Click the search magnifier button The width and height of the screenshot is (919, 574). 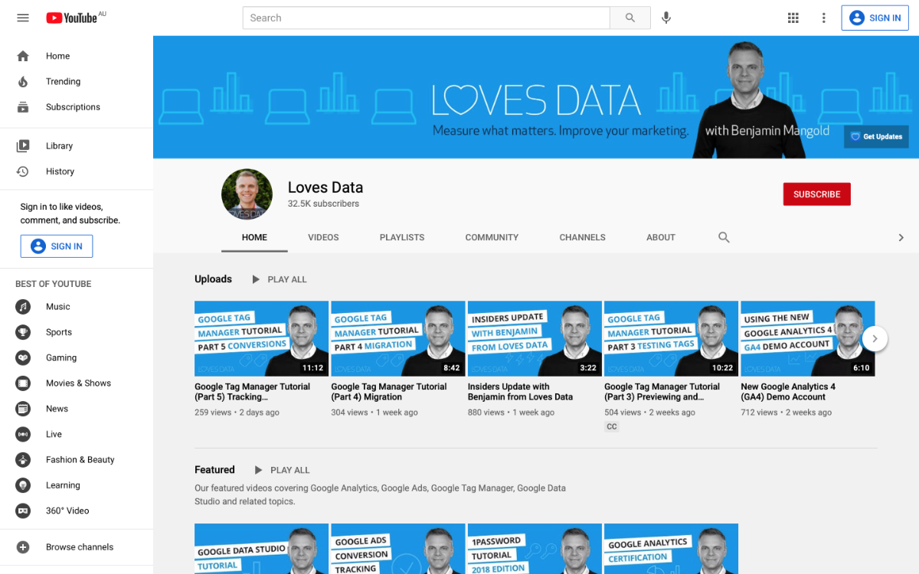(x=630, y=18)
